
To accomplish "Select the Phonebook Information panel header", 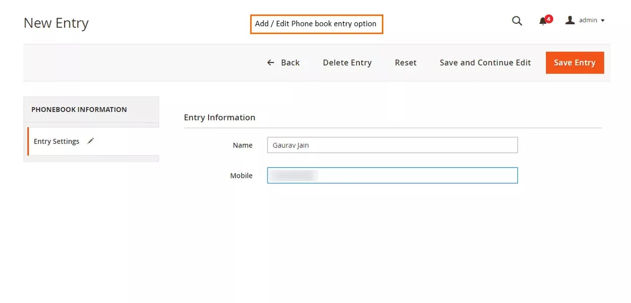I will coord(79,109).
